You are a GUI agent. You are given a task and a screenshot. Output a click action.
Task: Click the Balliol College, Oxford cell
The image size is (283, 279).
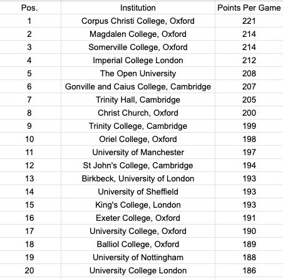tap(138, 244)
